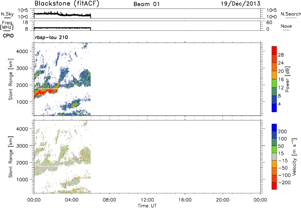Click the blue swatch above 200 velocity
This screenshot has height=208, width=301.
274,128
